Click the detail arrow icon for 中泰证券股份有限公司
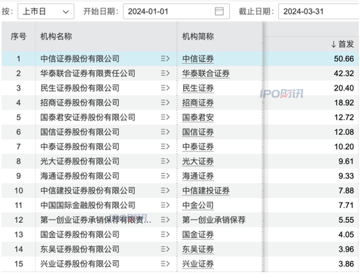 click(x=165, y=147)
